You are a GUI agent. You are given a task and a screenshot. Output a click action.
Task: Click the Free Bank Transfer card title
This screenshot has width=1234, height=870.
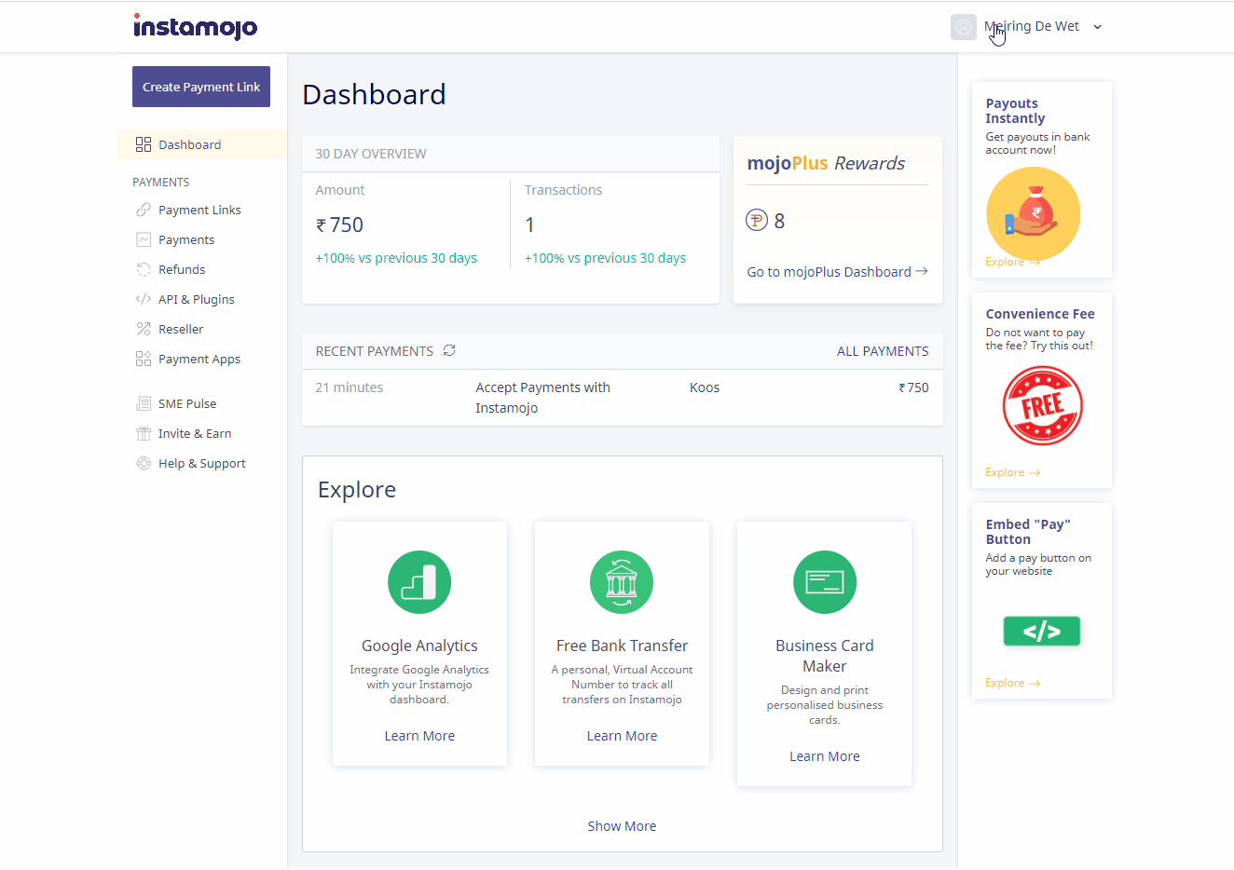pyautogui.click(x=622, y=646)
